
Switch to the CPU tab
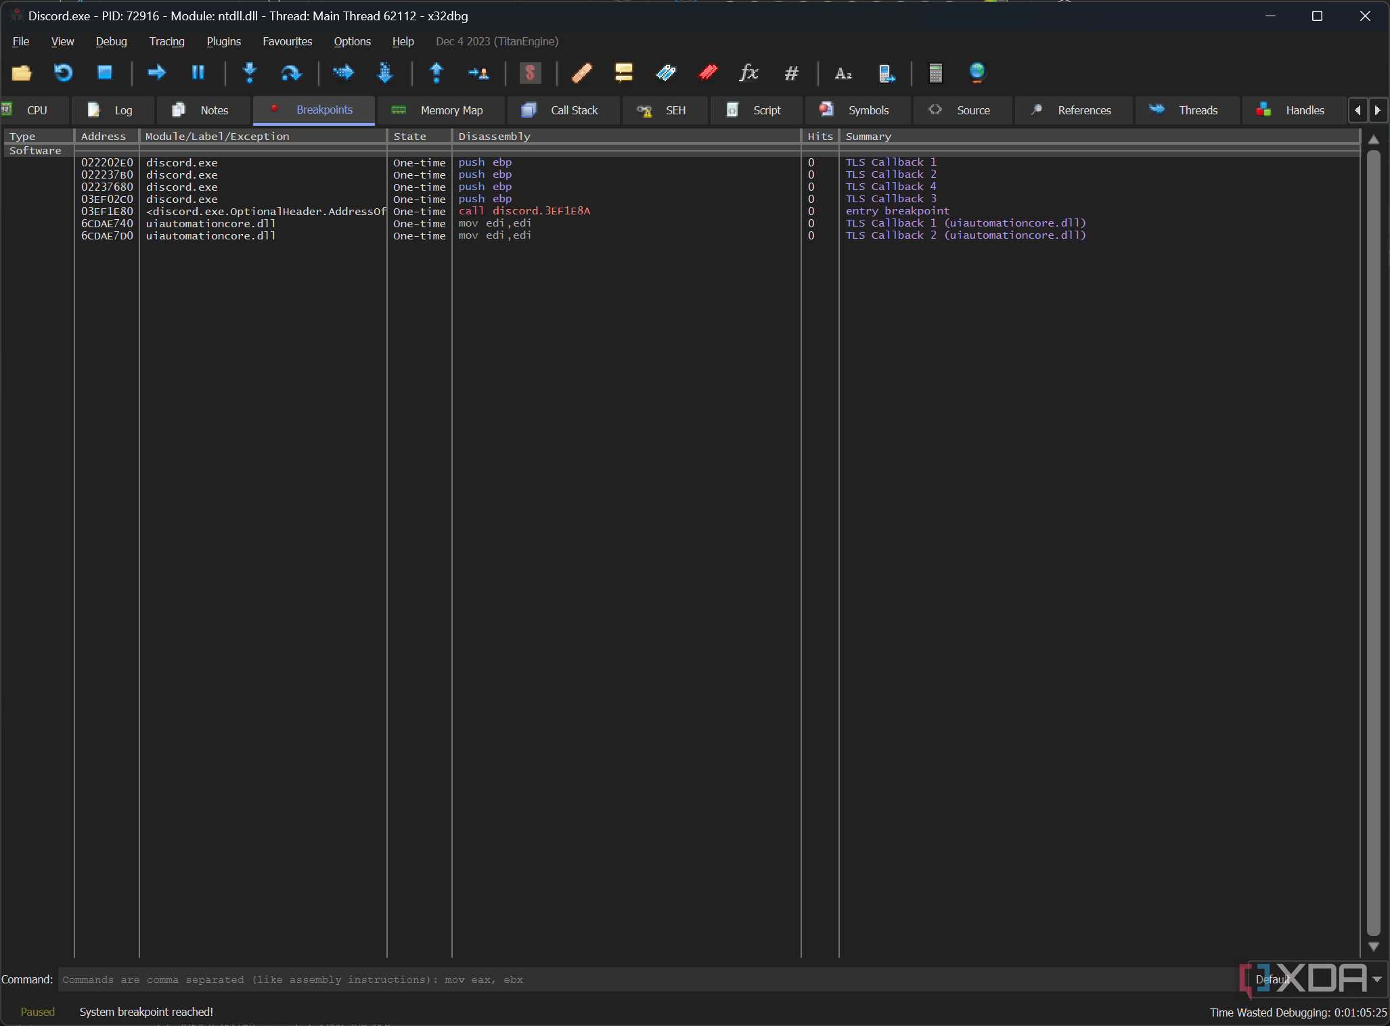(x=34, y=110)
